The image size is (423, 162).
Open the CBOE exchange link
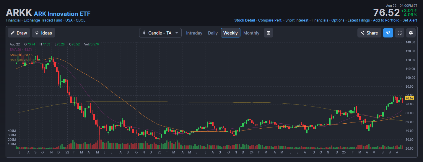pos(81,20)
